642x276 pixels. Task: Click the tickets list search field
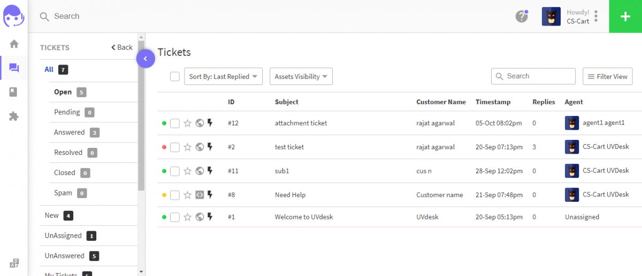pyautogui.click(x=533, y=76)
